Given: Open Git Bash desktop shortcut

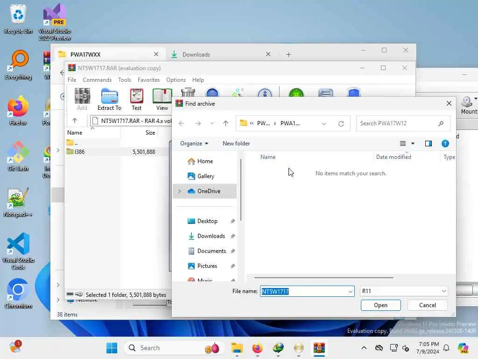Looking at the screenshot, I should click(x=18, y=156).
